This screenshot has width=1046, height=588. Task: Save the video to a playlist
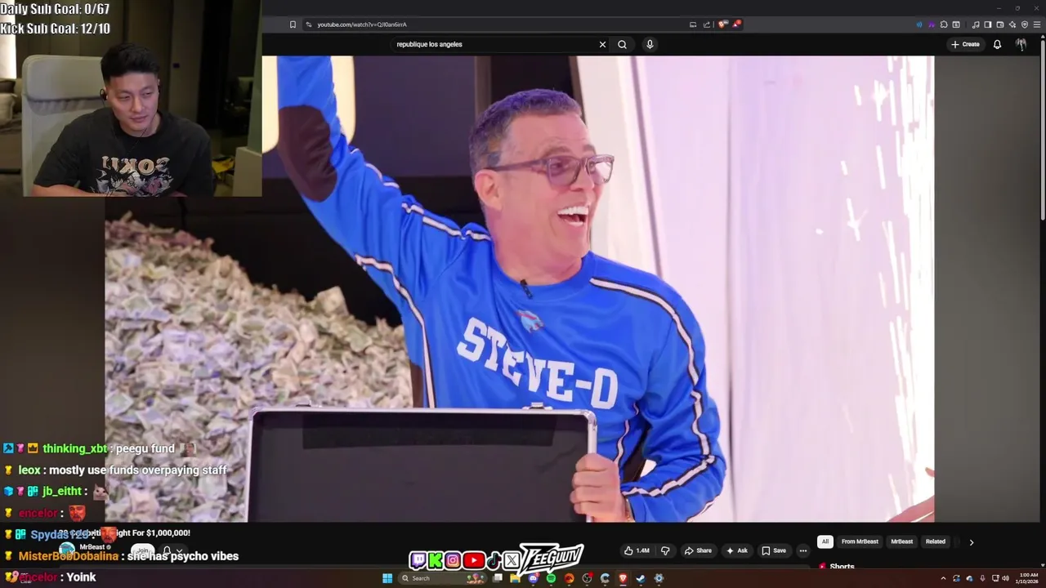tap(774, 550)
